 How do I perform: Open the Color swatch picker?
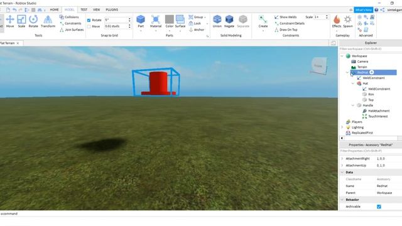pyautogui.click(x=170, y=21)
